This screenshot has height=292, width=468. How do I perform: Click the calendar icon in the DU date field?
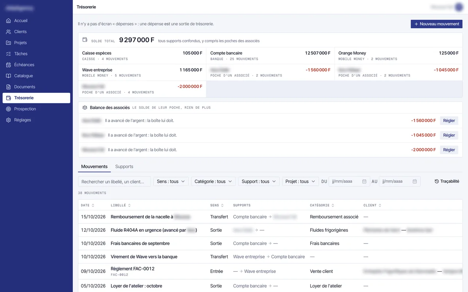pyautogui.click(x=364, y=181)
